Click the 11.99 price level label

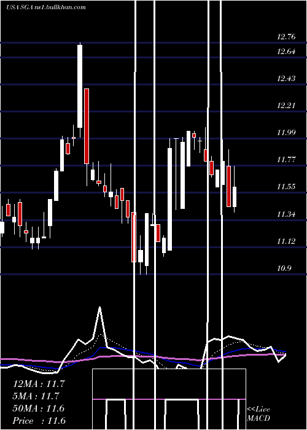tap(286, 133)
